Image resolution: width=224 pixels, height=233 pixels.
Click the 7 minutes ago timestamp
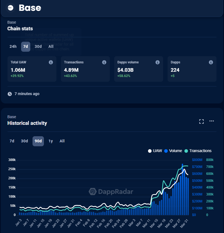tap(27, 94)
